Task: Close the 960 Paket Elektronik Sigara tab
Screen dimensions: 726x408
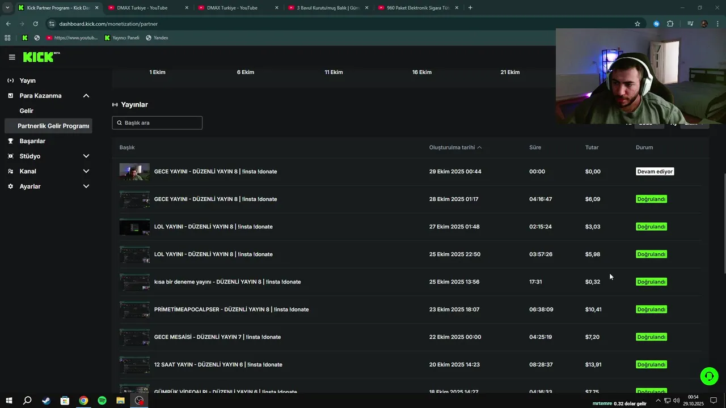Action: point(457,8)
